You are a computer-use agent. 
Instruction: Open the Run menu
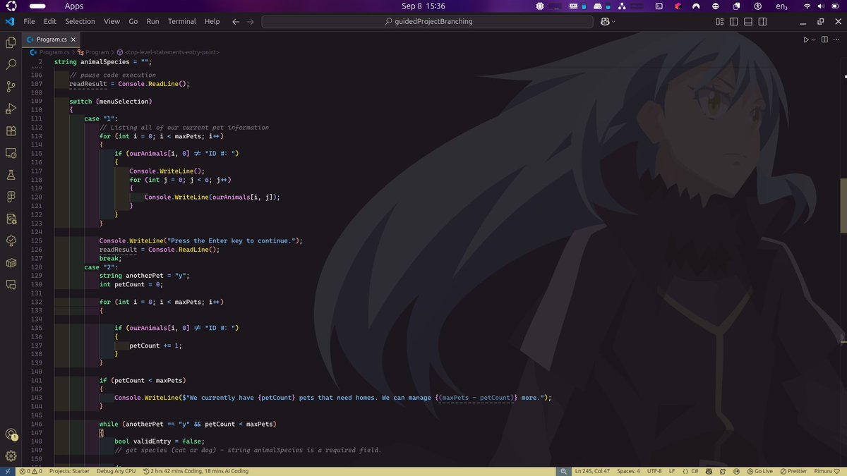pos(152,21)
